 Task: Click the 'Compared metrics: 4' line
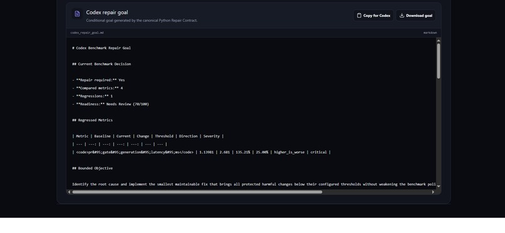coord(98,88)
